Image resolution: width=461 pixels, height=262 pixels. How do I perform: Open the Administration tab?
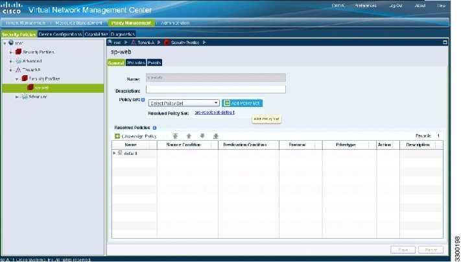tap(175, 23)
